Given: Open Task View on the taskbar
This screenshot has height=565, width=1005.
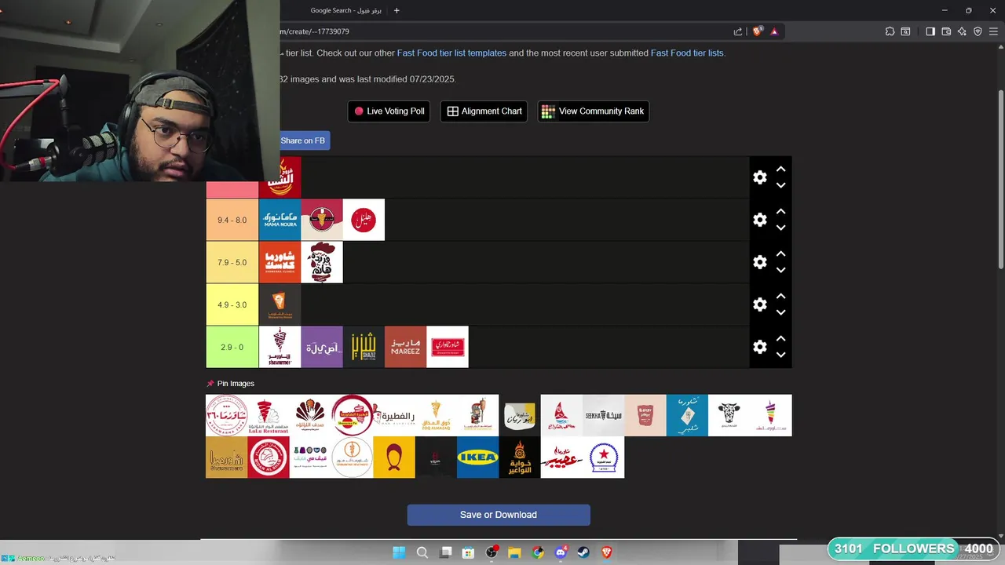Looking at the screenshot, I should [446, 552].
